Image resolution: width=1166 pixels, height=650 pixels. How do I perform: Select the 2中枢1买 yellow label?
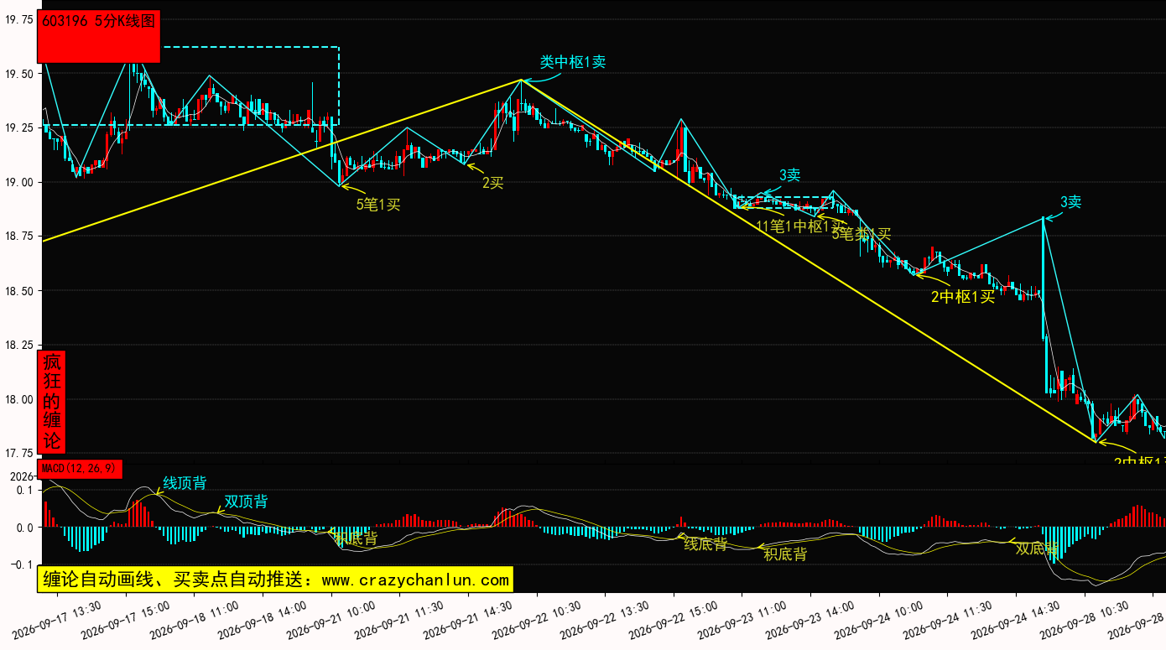[963, 296]
